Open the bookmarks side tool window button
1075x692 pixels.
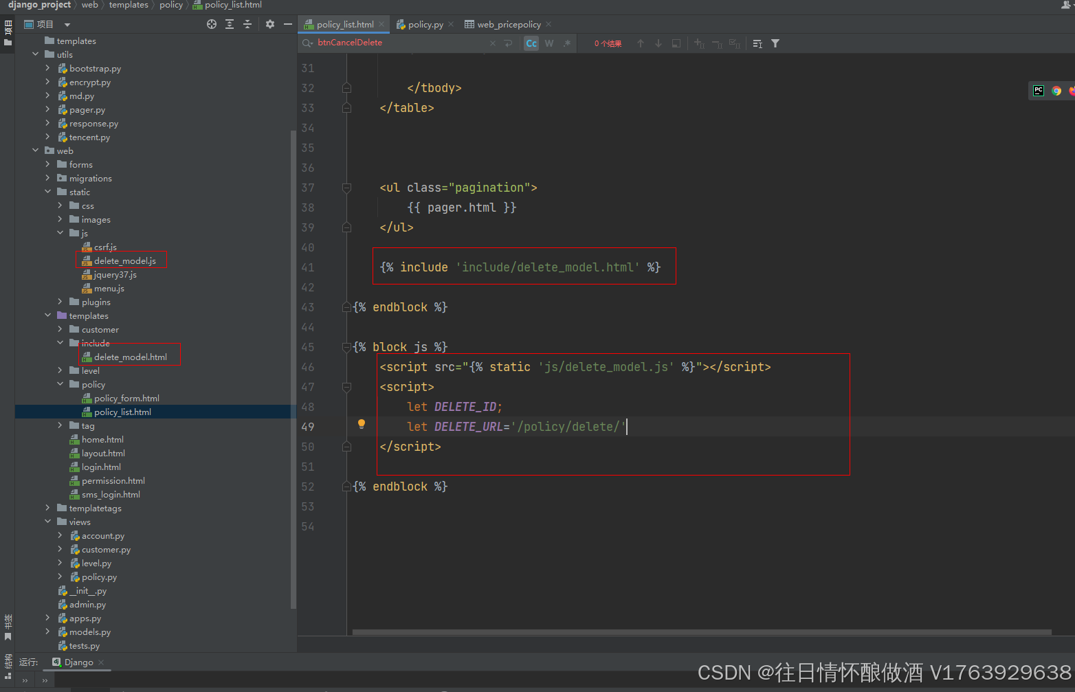click(8, 626)
